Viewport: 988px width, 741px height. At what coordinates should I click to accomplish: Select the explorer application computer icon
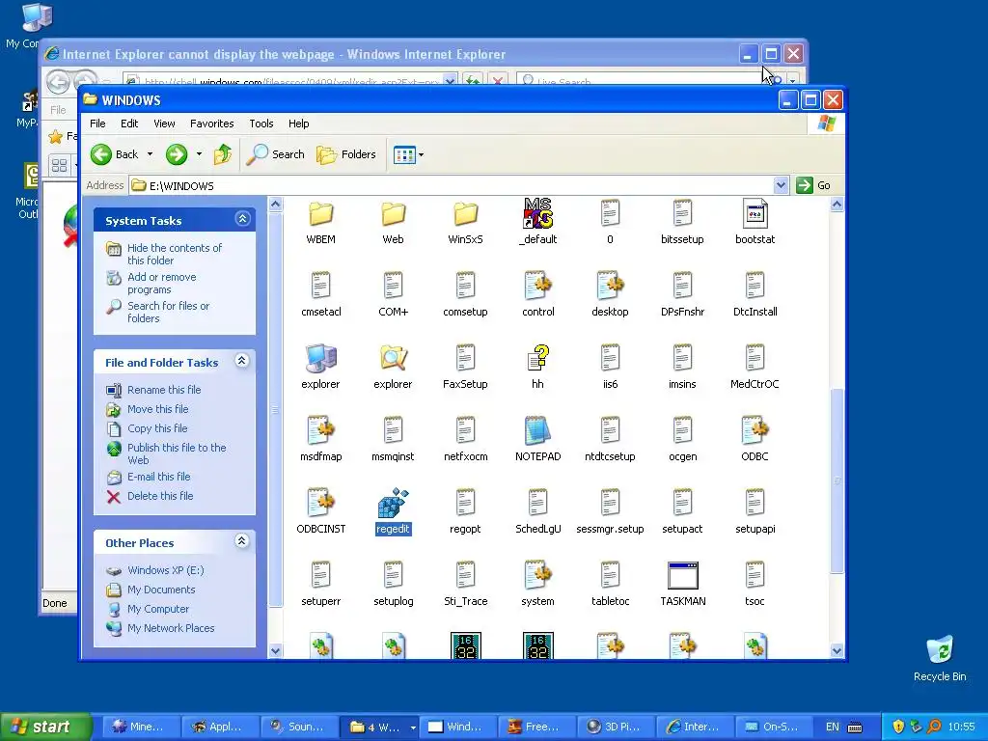click(320, 358)
